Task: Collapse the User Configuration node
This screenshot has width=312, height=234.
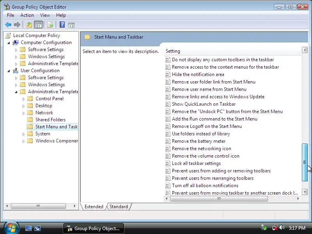Action: pyautogui.click(x=9, y=71)
